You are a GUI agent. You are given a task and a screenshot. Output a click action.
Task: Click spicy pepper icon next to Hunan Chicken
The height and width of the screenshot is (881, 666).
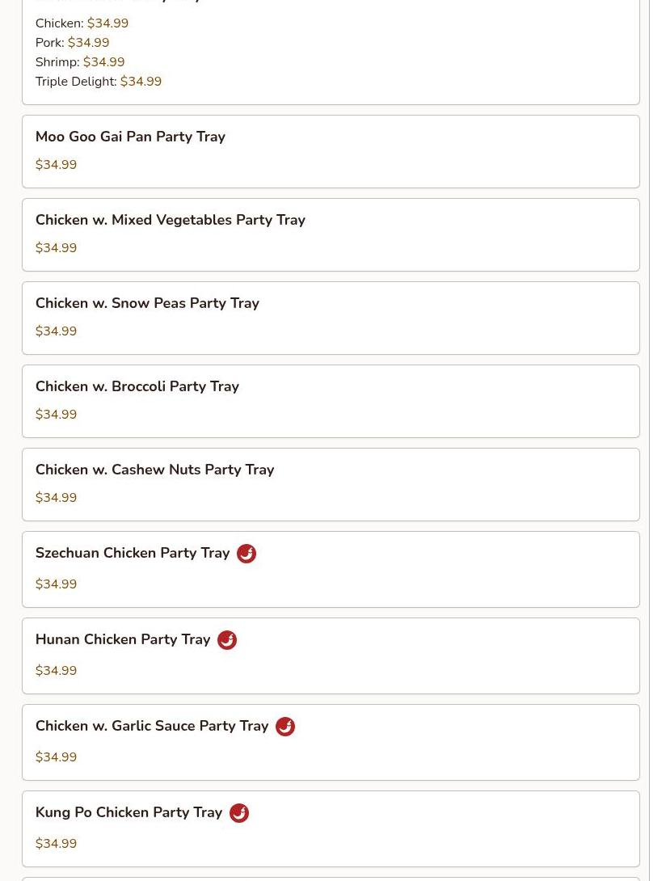click(x=227, y=640)
